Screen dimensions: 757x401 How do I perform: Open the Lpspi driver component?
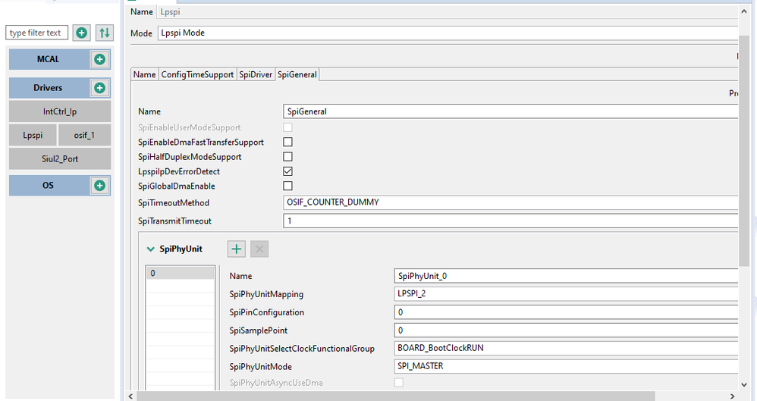33,135
